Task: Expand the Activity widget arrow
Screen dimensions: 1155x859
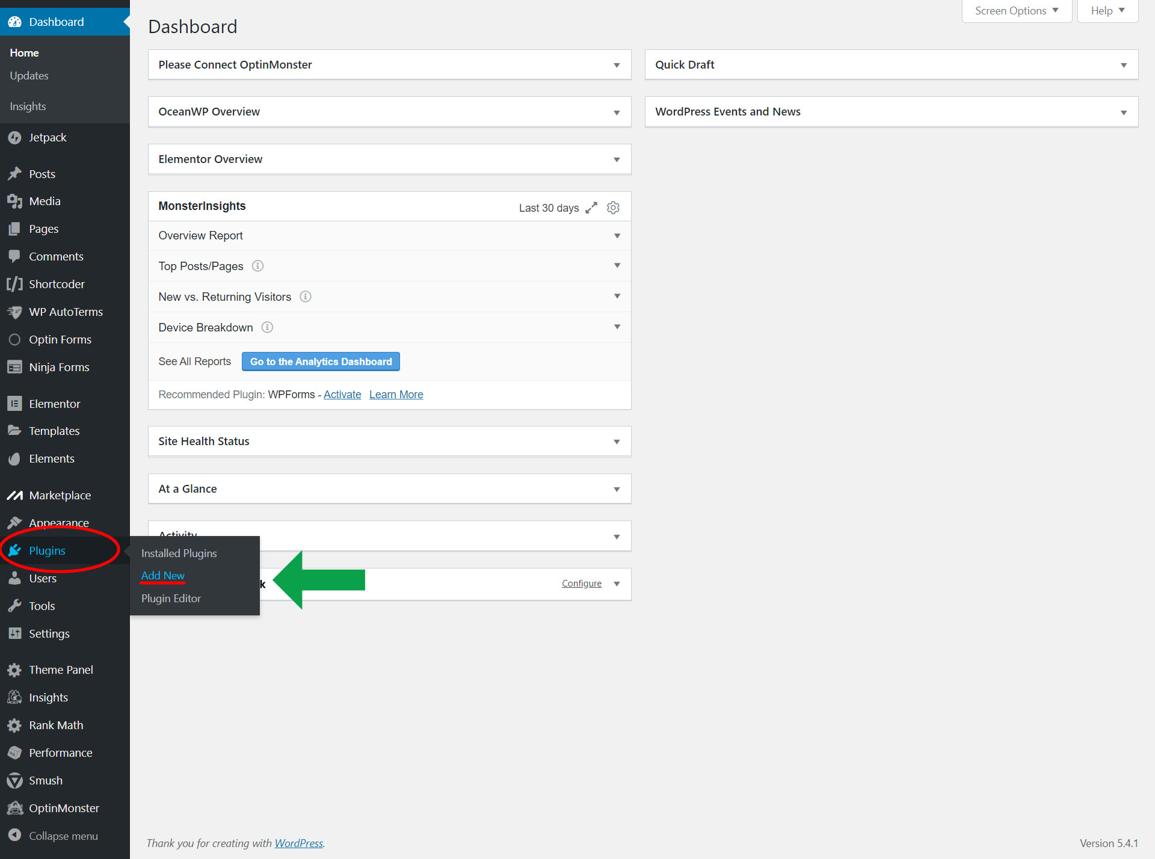Action: click(617, 537)
